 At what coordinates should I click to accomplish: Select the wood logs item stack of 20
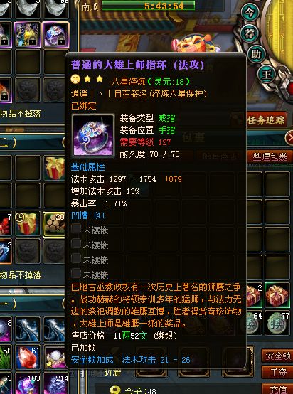tap(55, 225)
